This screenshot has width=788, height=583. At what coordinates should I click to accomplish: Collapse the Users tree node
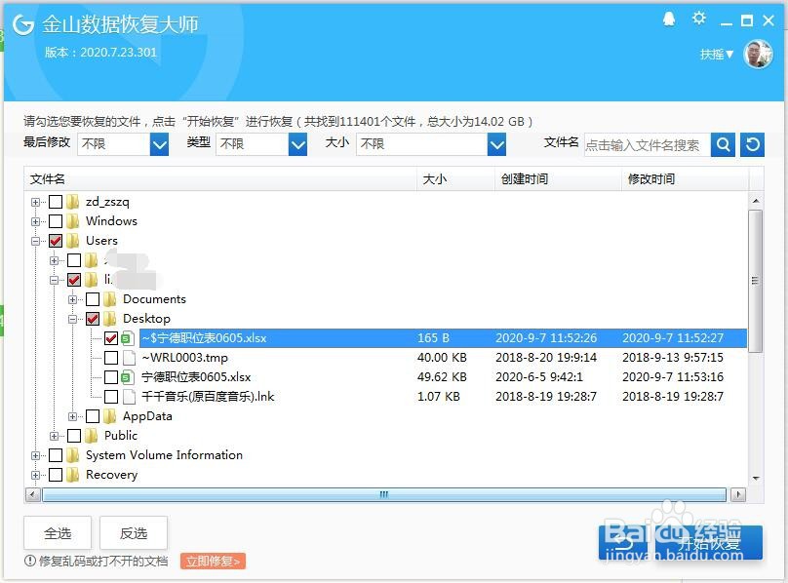point(35,241)
